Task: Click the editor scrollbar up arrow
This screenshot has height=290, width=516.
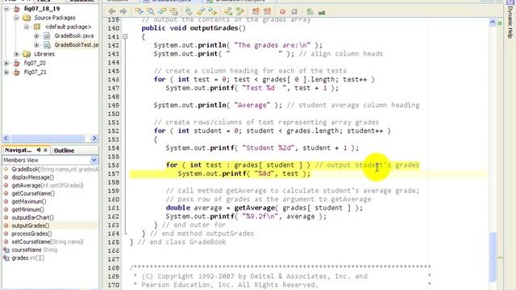Action: [493, 23]
